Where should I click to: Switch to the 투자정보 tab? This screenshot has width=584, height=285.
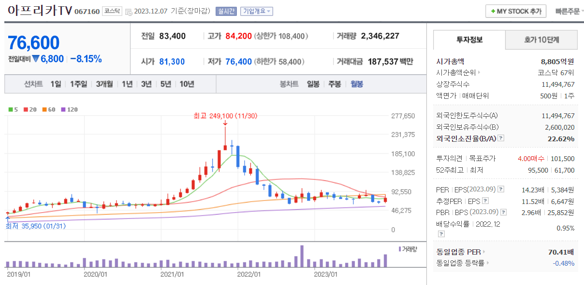pyautogui.click(x=469, y=40)
